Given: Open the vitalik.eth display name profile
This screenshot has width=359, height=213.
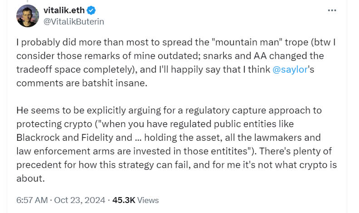Looking at the screenshot, I should coord(63,10).
